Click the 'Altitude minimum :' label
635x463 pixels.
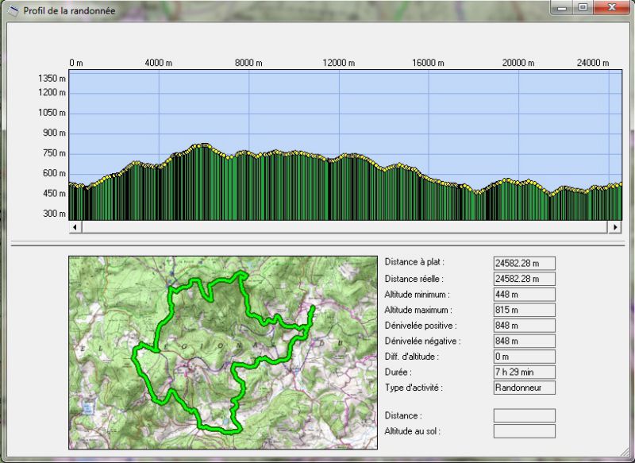tap(417, 295)
